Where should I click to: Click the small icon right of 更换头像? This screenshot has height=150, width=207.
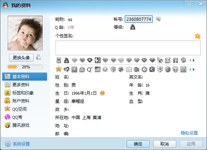tap(39, 57)
